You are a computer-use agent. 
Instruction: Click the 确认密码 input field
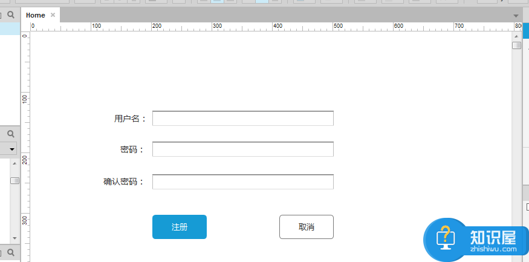click(x=242, y=182)
